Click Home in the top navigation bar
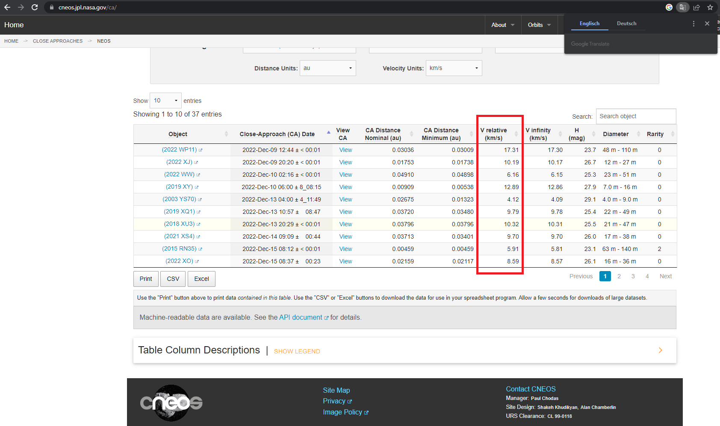 (x=14, y=25)
